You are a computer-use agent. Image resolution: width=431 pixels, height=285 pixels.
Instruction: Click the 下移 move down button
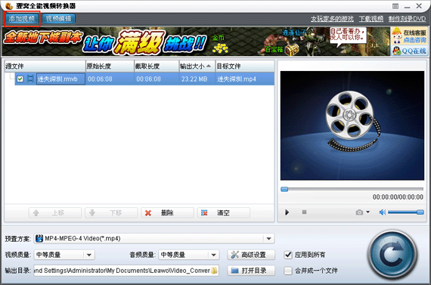coord(111,212)
